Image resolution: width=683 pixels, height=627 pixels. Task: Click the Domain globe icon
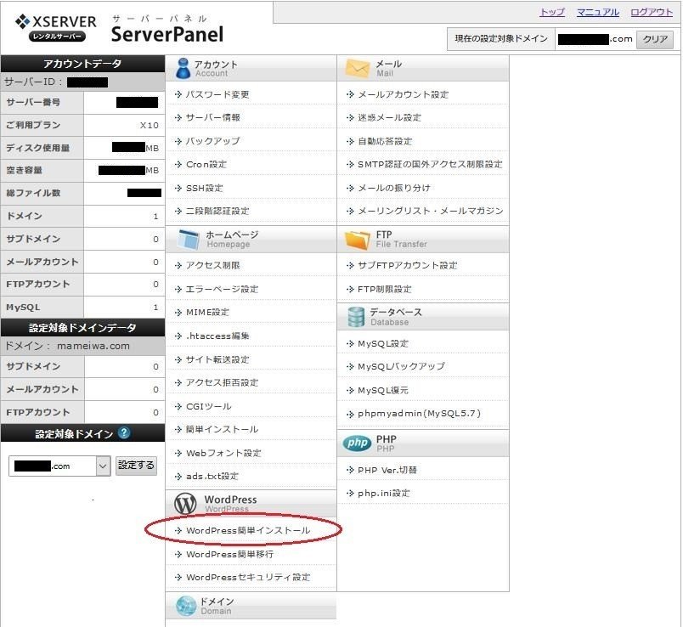[186, 606]
